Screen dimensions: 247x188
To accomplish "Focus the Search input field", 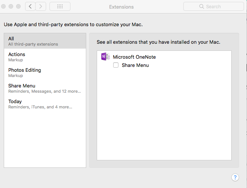I will pyautogui.click(x=213, y=6).
